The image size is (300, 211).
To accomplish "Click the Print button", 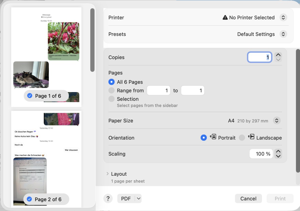I will click(x=280, y=198).
